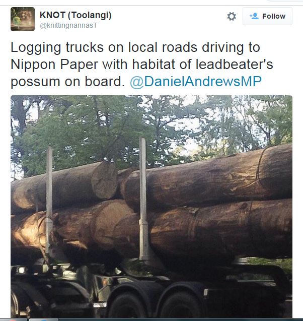Open the @DanielAndrewsMP mention link
This screenshot has height=321, width=303.
coord(196,82)
